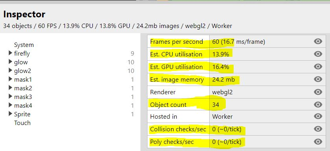Toggle eye icon for Frames per second
This screenshot has width=330, height=151.
[x=318, y=41]
